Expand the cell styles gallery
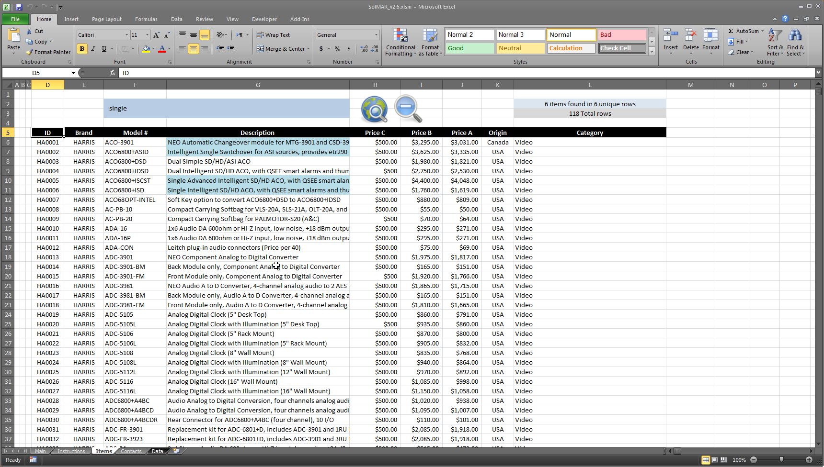Viewport: 824px width, 467px height. 652,51
